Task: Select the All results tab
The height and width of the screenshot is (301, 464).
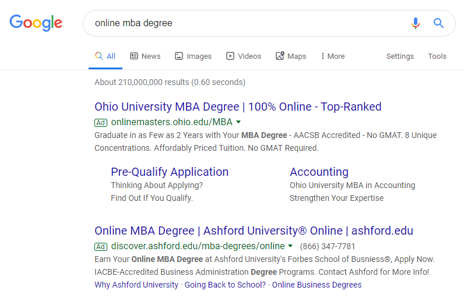Action: point(106,56)
